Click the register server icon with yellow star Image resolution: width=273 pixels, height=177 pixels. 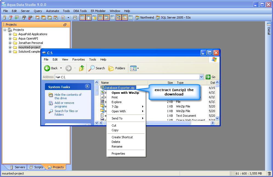pos(5,17)
